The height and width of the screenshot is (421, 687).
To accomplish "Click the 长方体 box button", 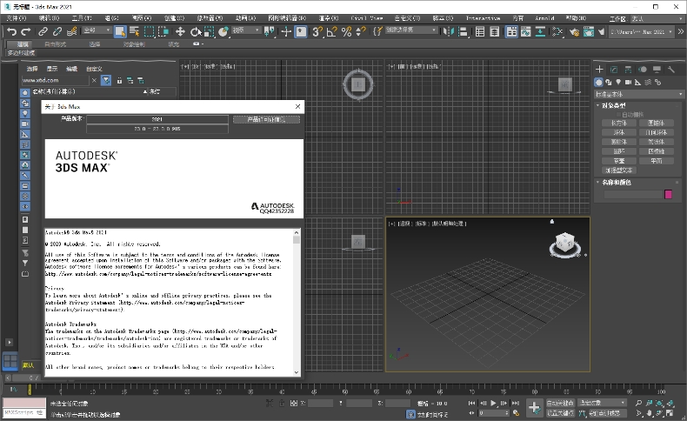I will tap(618, 123).
